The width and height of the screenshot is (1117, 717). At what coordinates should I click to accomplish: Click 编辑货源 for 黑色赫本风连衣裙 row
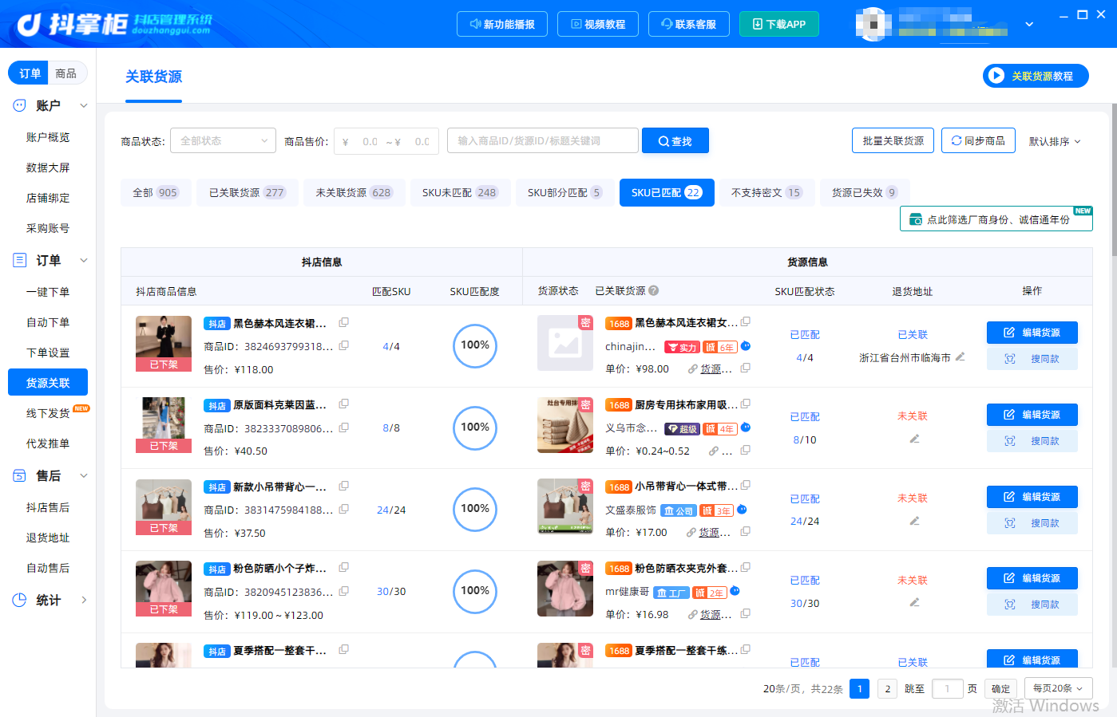pyautogui.click(x=1032, y=333)
